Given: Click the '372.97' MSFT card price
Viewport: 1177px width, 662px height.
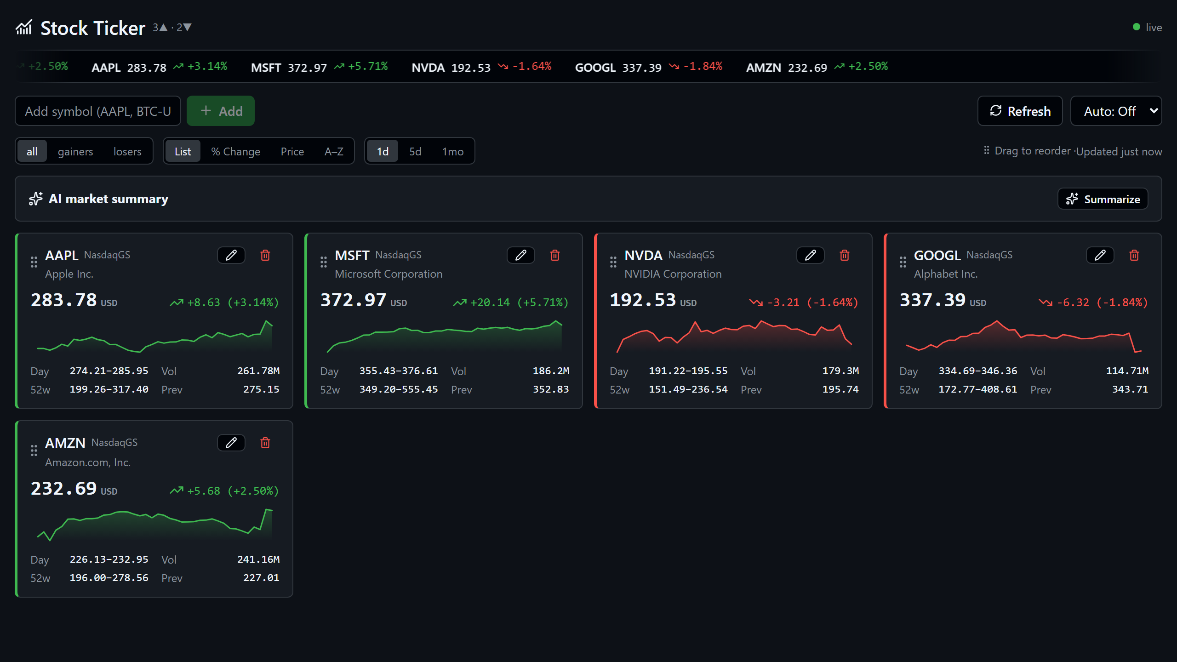Looking at the screenshot, I should pyautogui.click(x=353, y=300).
